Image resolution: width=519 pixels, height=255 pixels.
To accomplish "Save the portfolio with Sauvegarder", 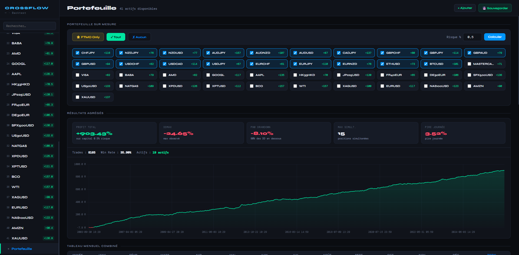I will coord(495,8).
